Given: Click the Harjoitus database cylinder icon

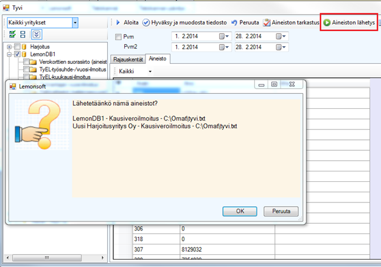Looking at the screenshot, I should [24, 47].
